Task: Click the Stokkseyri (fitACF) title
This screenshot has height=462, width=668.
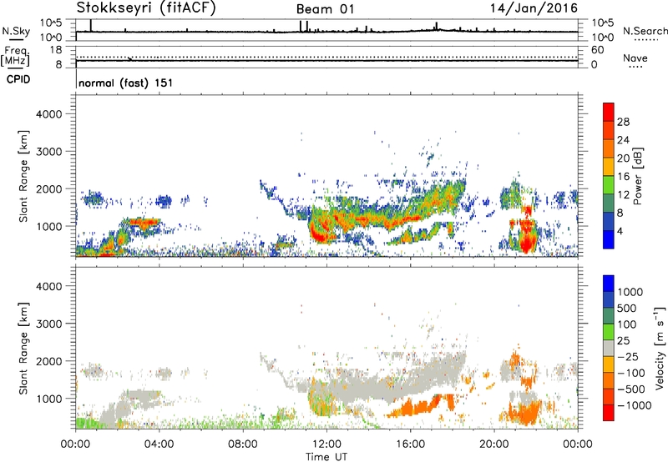Action: 146,8
